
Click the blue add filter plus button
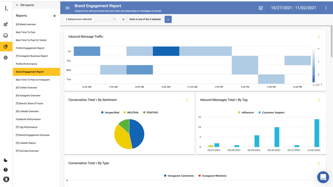pyautogui.click(x=168, y=20)
